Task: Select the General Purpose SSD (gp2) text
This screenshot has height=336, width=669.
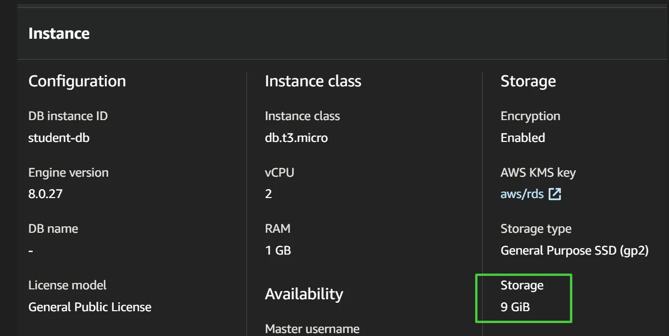Action: 574,251
